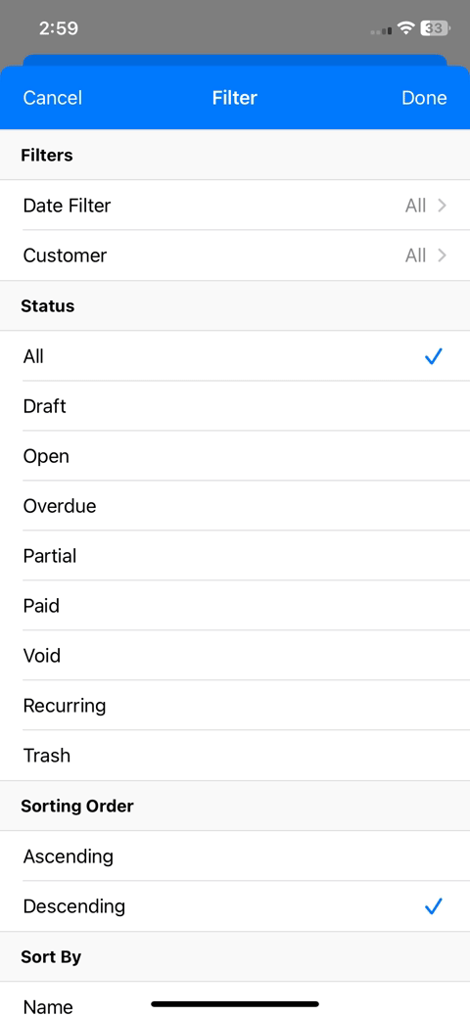Select the Void status filter
This screenshot has height=1016, width=470.
pos(235,656)
